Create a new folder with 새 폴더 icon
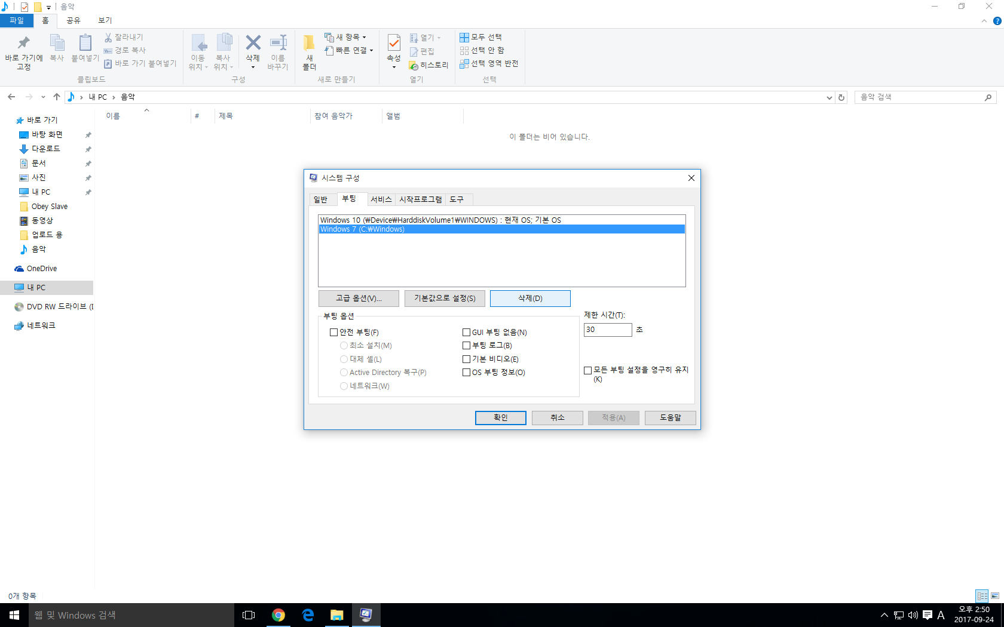 coord(309,43)
